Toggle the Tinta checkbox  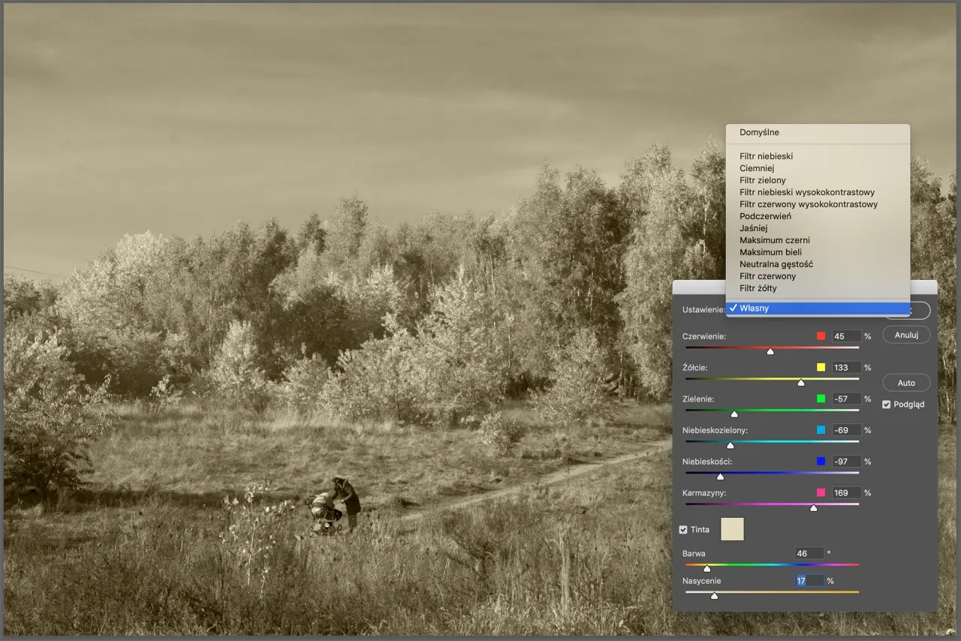point(683,530)
